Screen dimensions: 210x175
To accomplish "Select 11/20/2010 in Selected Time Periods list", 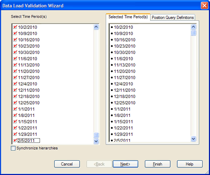I will coord(125,71).
